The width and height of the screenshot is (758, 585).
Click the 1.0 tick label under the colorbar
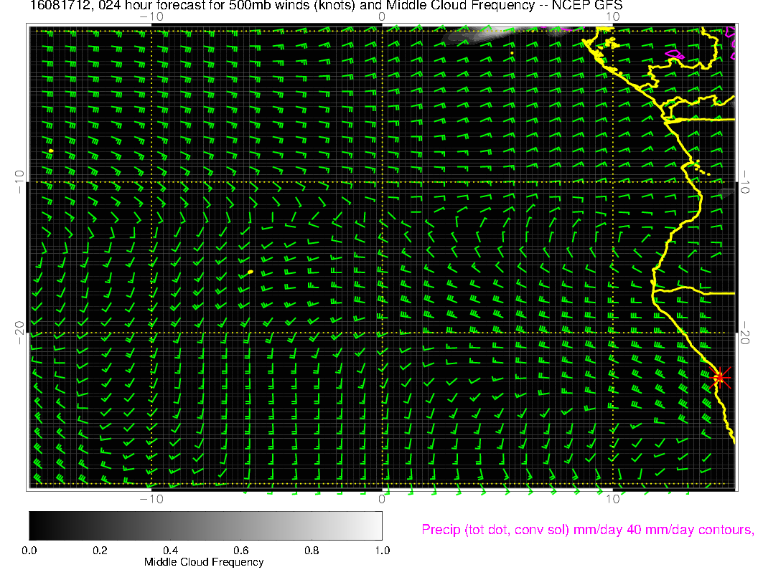point(382,551)
